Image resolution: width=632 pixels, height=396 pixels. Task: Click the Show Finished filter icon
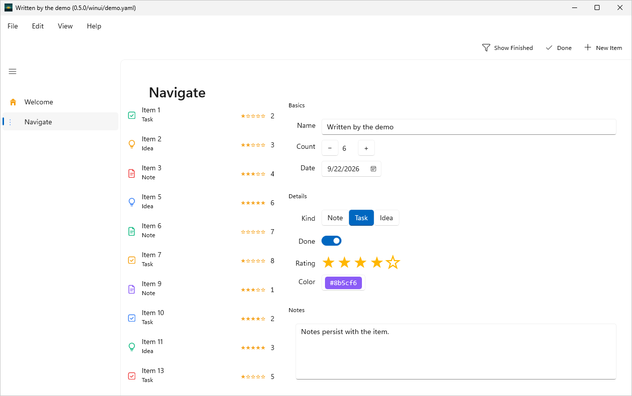point(486,48)
